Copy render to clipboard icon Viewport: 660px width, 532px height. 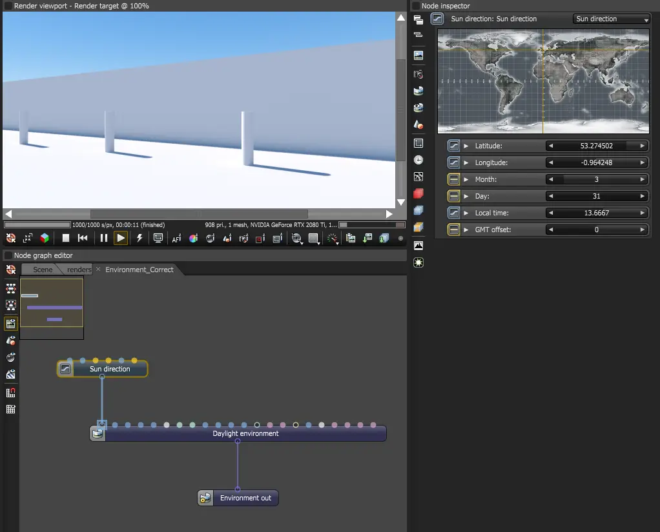click(351, 238)
